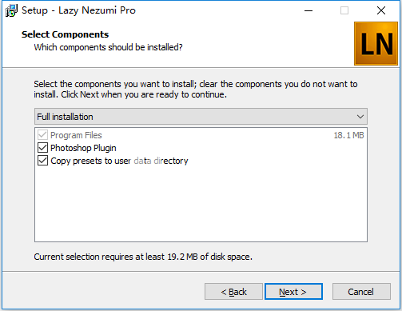Click the Program Files checkbox
This screenshot has height=311, width=402.
42,135
